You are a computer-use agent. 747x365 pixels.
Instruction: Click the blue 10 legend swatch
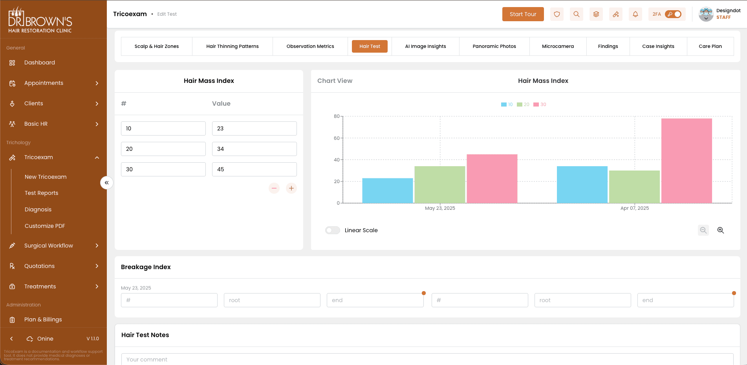[504, 105]
